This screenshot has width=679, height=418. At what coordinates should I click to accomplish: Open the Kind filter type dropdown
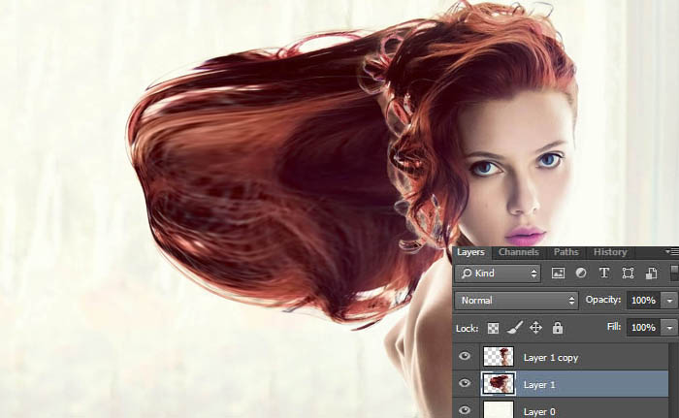tap(498, 274)
